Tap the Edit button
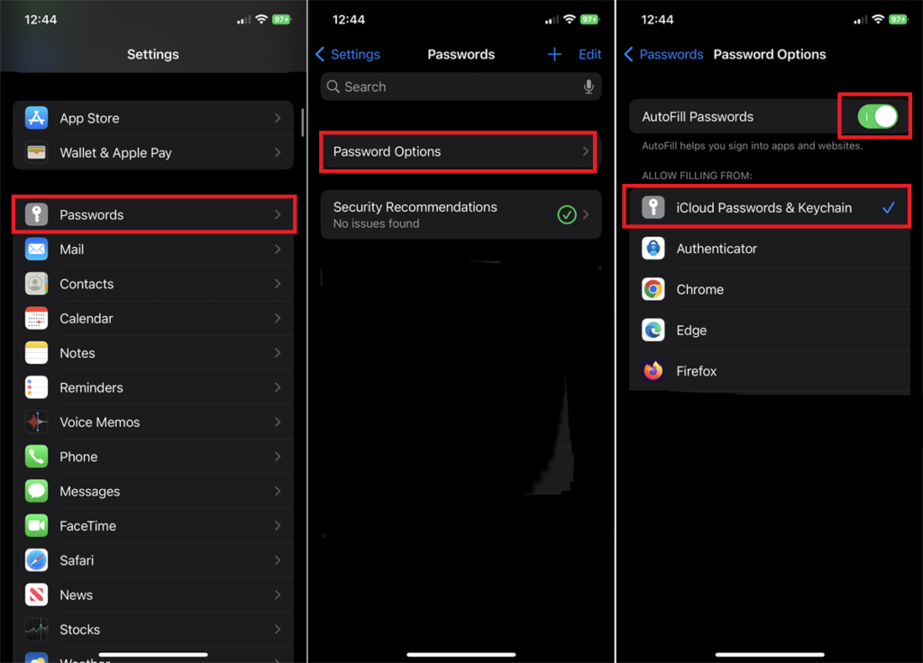The width and height of the screenshot is (923, 663). [589, 55]
